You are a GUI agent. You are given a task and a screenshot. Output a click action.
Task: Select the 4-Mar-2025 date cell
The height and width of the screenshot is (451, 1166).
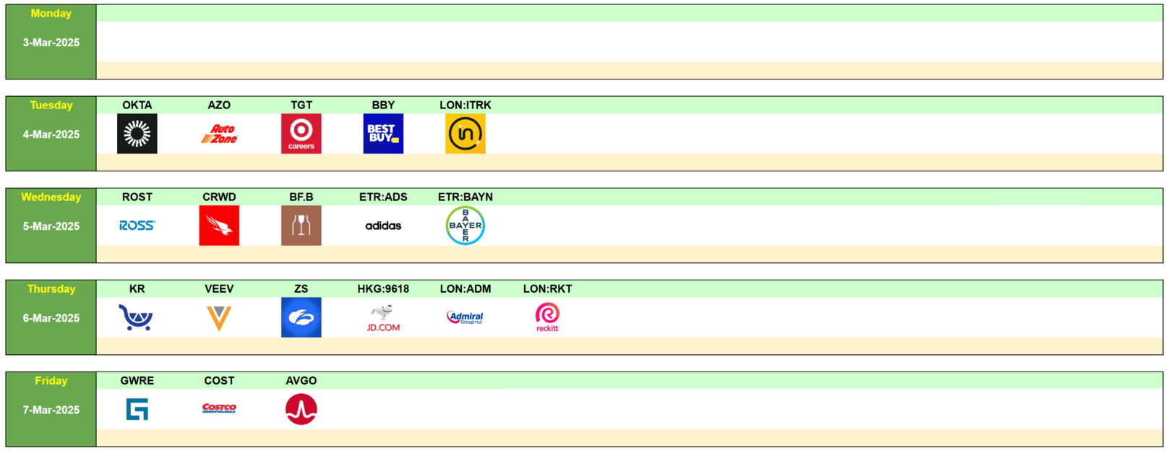point(51,134)
